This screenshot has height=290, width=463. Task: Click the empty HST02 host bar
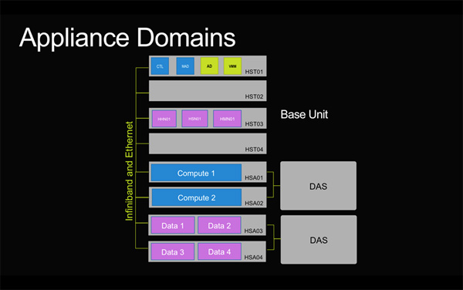[x=208, y=91]
